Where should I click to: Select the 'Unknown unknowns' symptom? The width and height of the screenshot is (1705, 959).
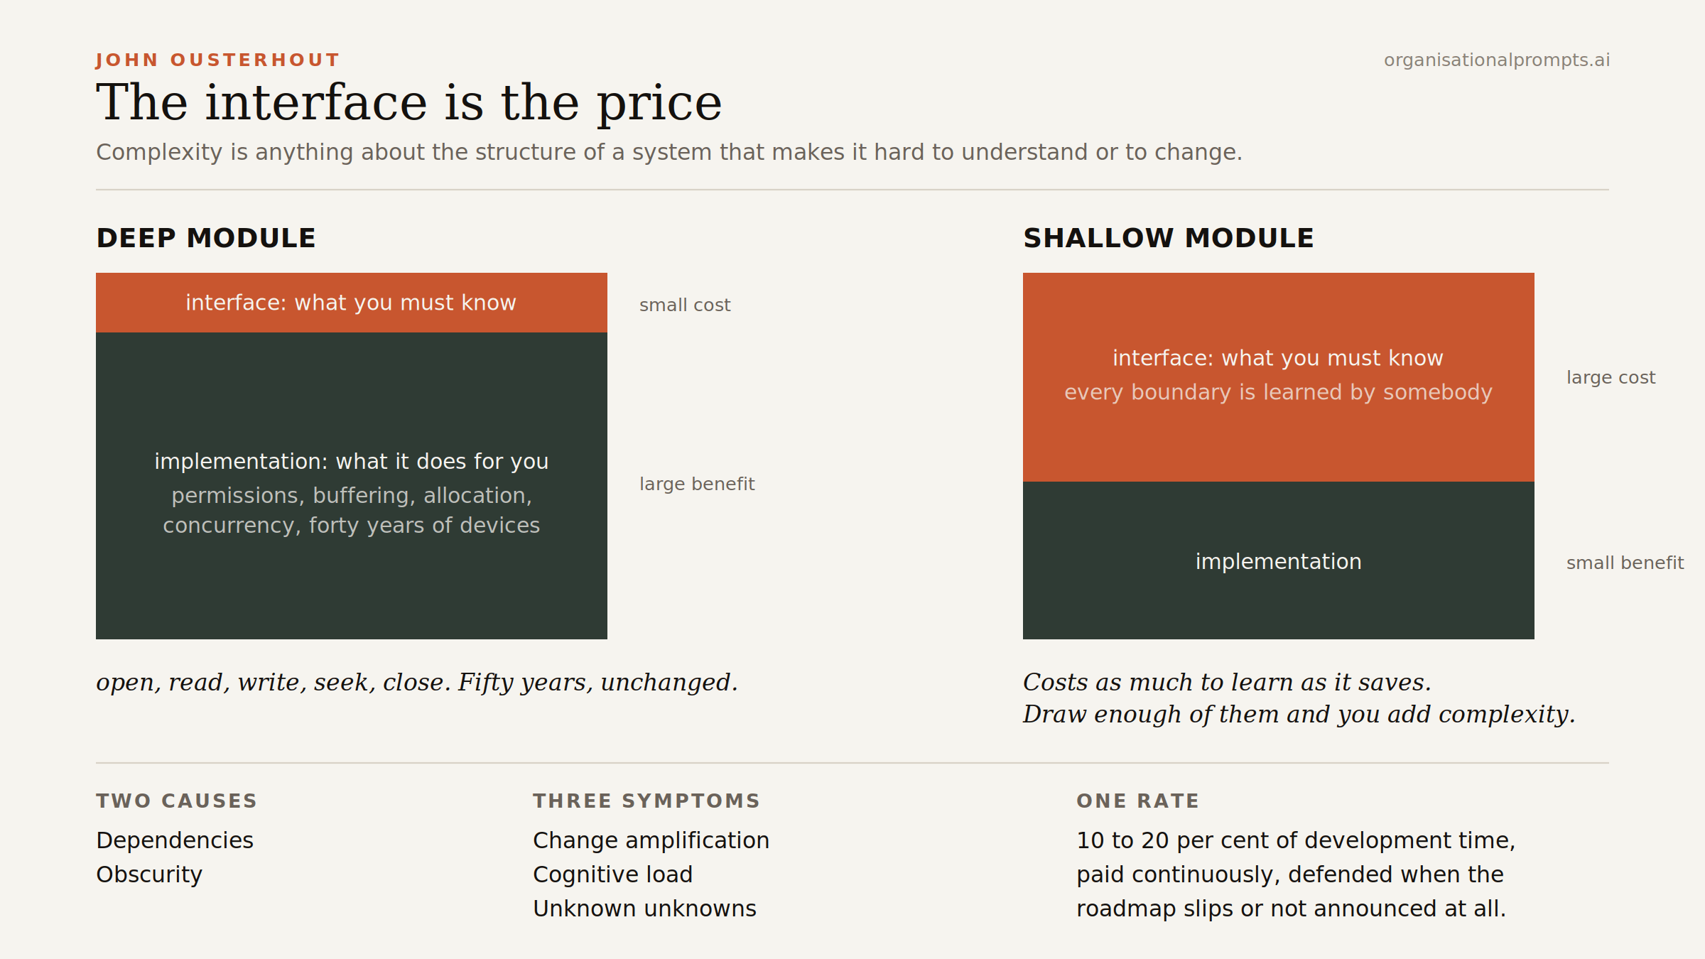pyautogui.click(x=645, y=909)
